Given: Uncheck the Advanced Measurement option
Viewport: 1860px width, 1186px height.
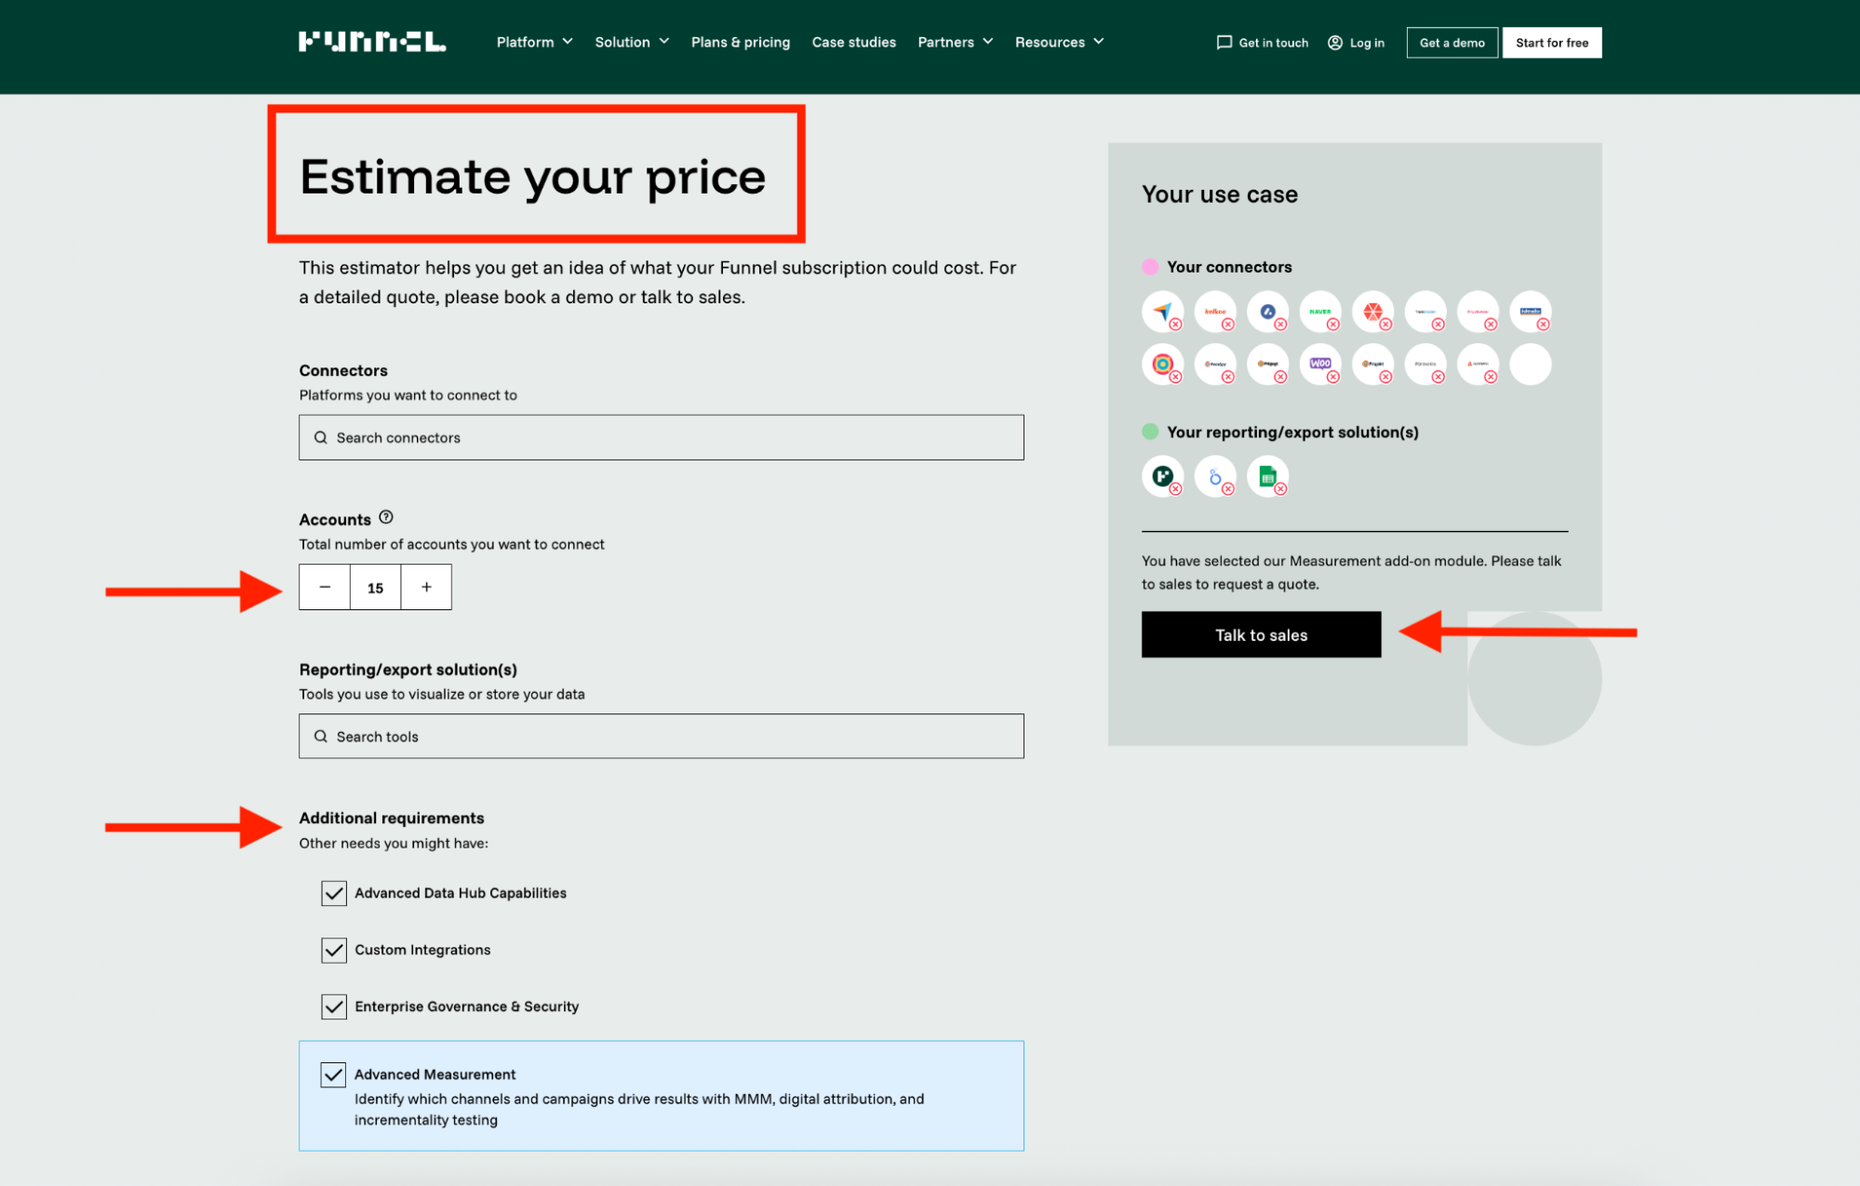Looking at the screenshot, I should tap(333, 1074).
